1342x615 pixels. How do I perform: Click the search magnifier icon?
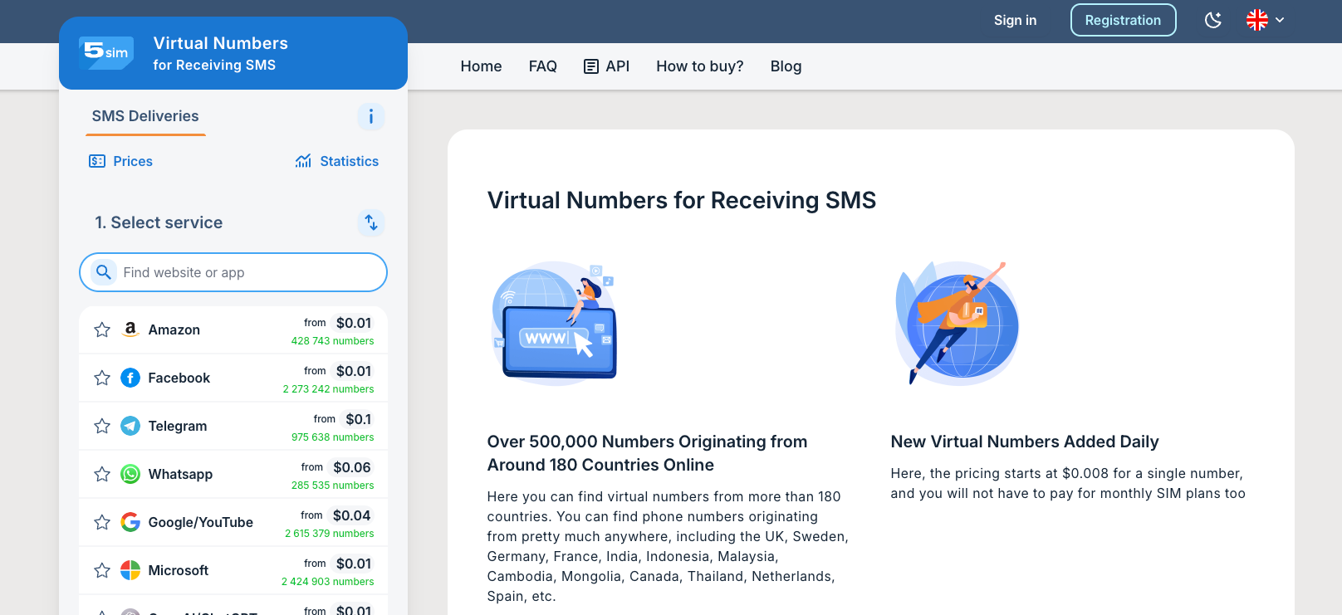click(x=104, y=272)
